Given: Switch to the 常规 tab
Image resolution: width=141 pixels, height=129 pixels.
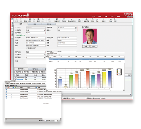Looking at the screenshot, I should (x=35, y=24).
